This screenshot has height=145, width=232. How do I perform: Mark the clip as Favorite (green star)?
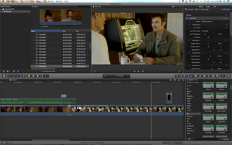(9, 76)
